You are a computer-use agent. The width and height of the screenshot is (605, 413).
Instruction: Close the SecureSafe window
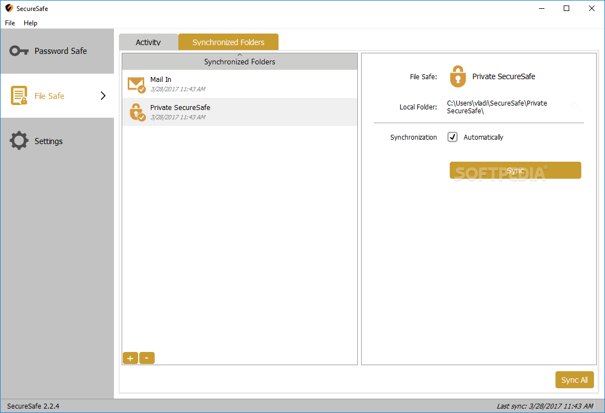[591, 8]
